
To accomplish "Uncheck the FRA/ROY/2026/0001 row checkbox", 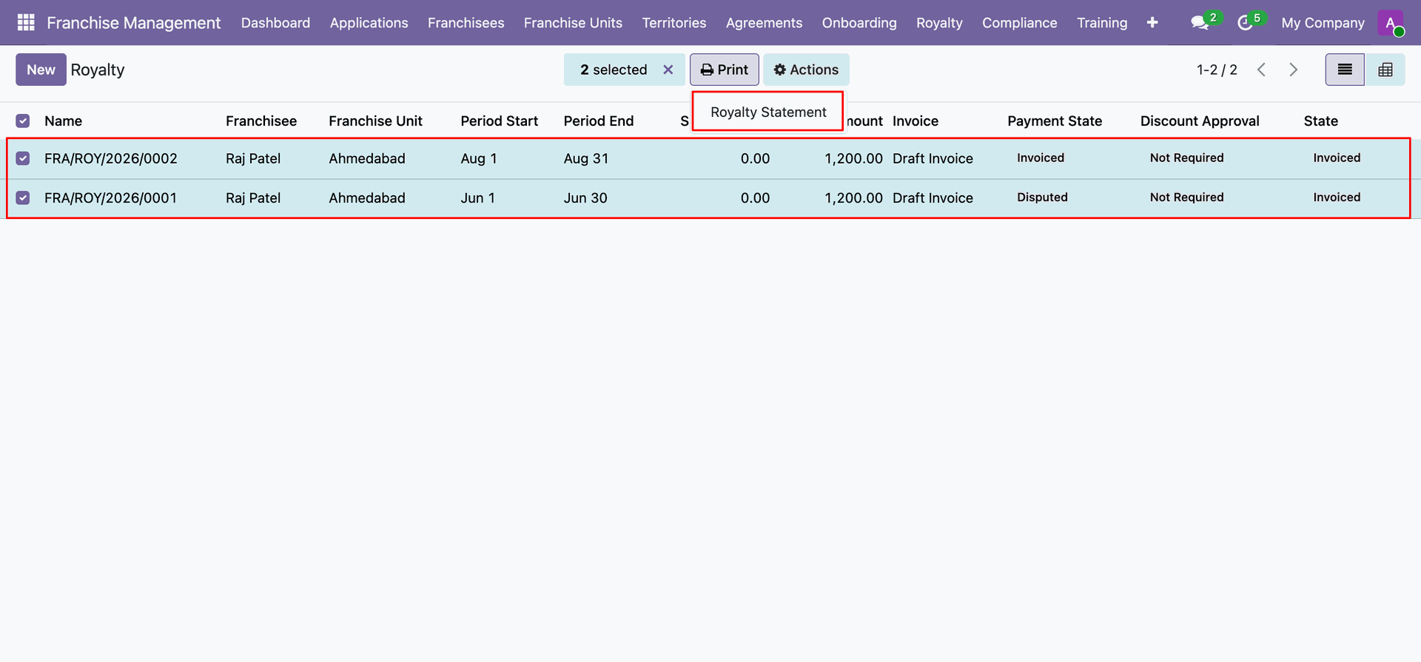I will coord(23,197).
